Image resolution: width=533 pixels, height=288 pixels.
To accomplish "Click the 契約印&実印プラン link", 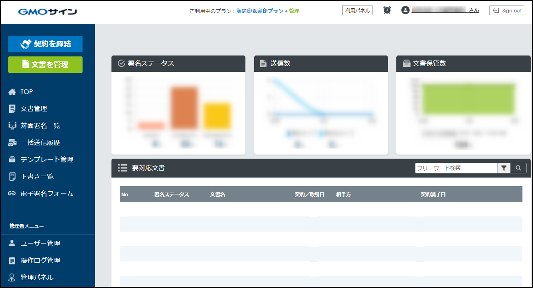I will click(260, 11).
